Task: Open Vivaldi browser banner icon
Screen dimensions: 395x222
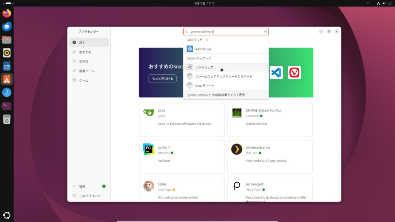Action: (294, 72)
